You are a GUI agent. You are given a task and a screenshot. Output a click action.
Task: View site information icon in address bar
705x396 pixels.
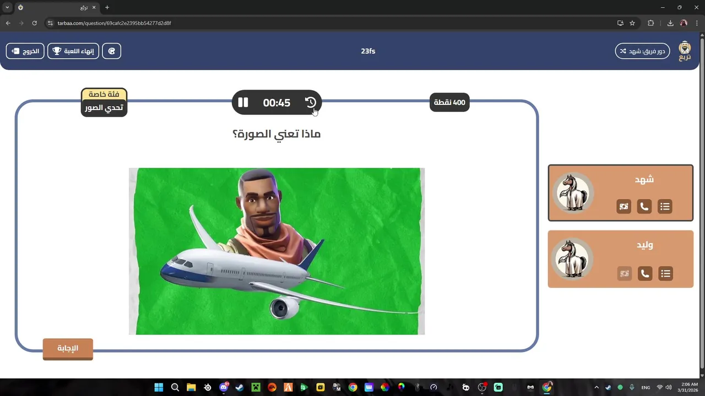tap(50, 23)
